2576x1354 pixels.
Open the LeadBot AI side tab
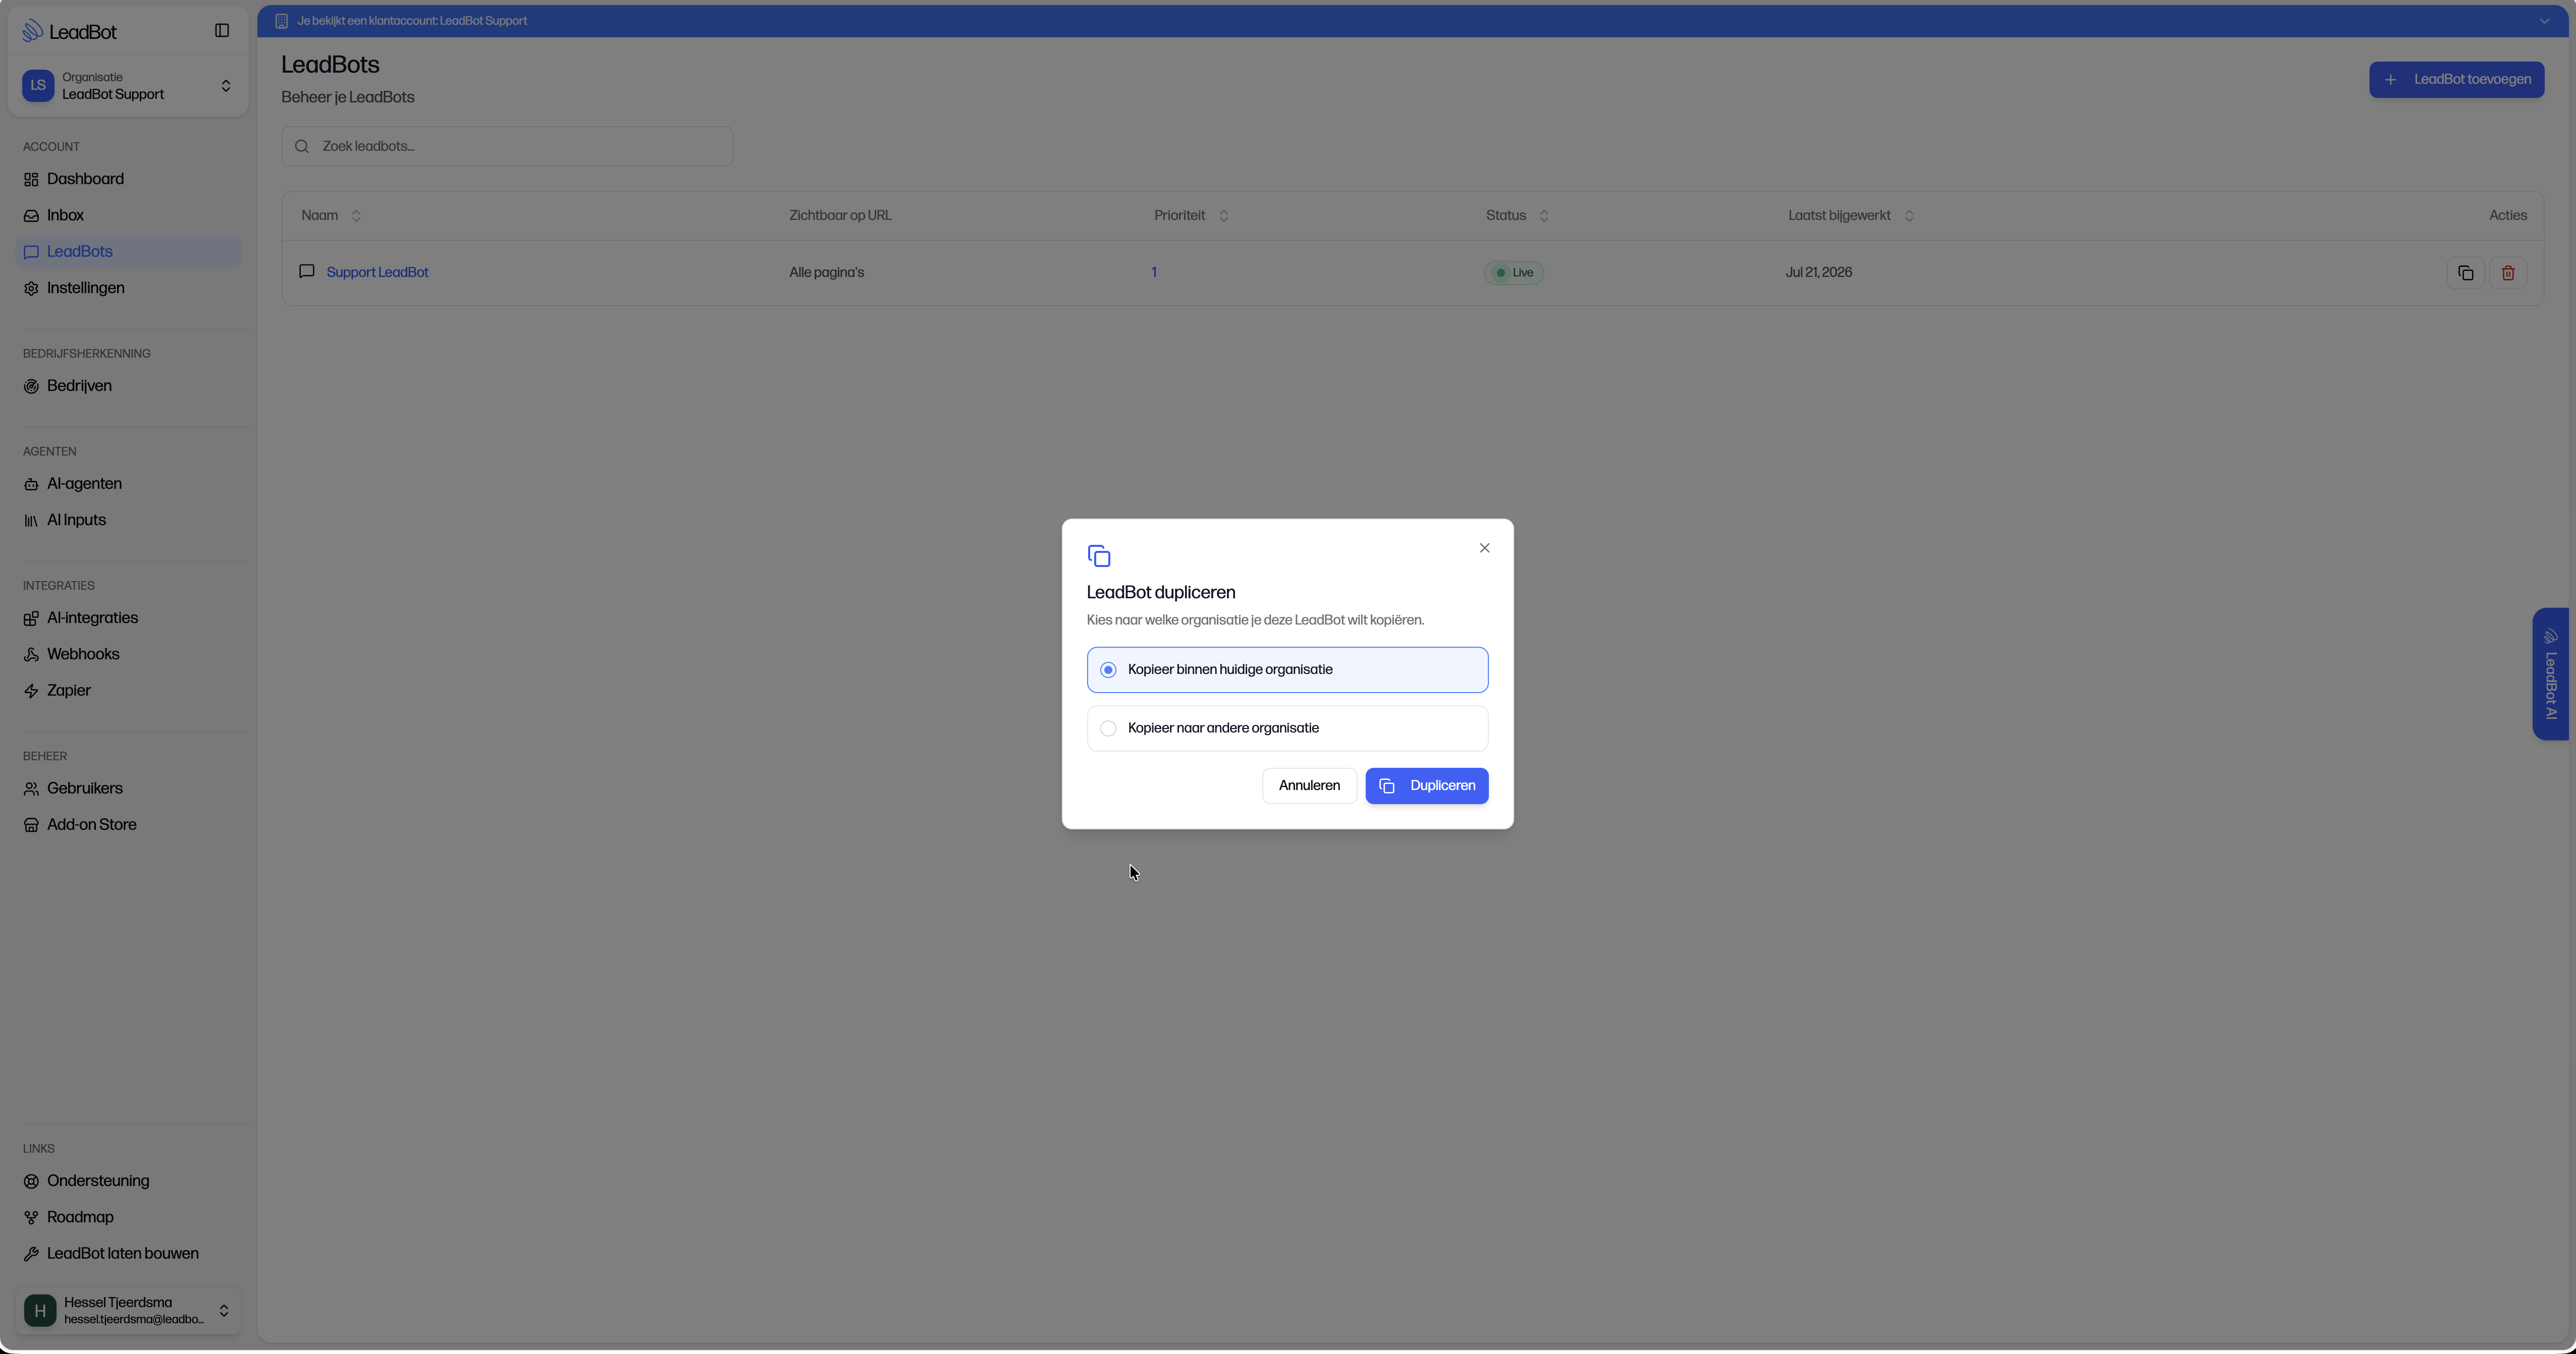2552,674
